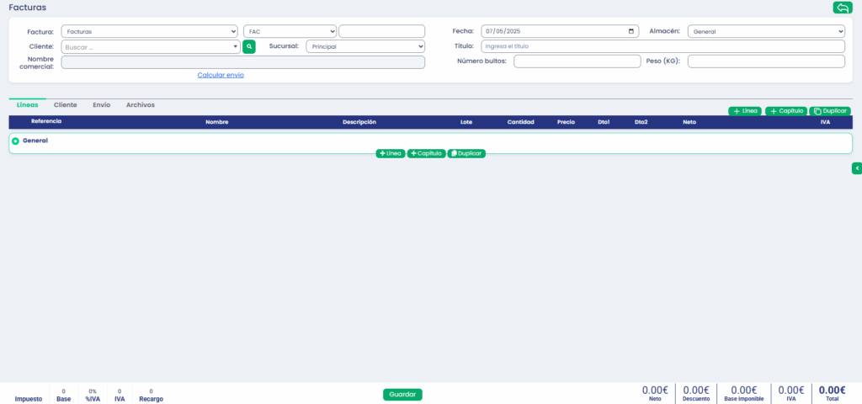This screenshot has height=404, width=862.
Task: Add a Capítulo from the top-right toolbar
Action: click(x=786, y=111)
